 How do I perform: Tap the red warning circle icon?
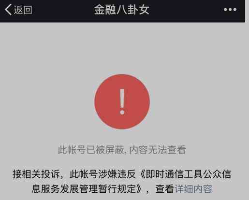coord(122,102)
